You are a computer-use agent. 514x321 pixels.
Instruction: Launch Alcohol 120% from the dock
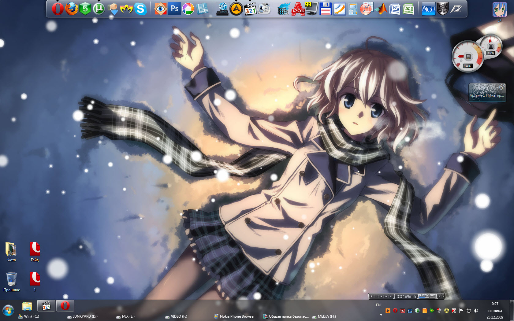pyautogui.click(x=298, y=9)
